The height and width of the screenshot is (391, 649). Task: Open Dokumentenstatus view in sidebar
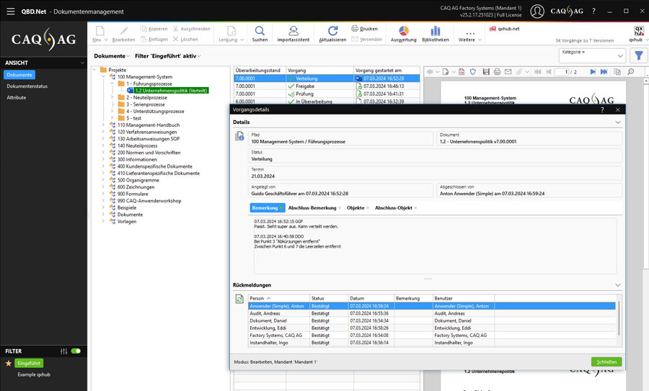pyautogui.click(x=27, y=86)
